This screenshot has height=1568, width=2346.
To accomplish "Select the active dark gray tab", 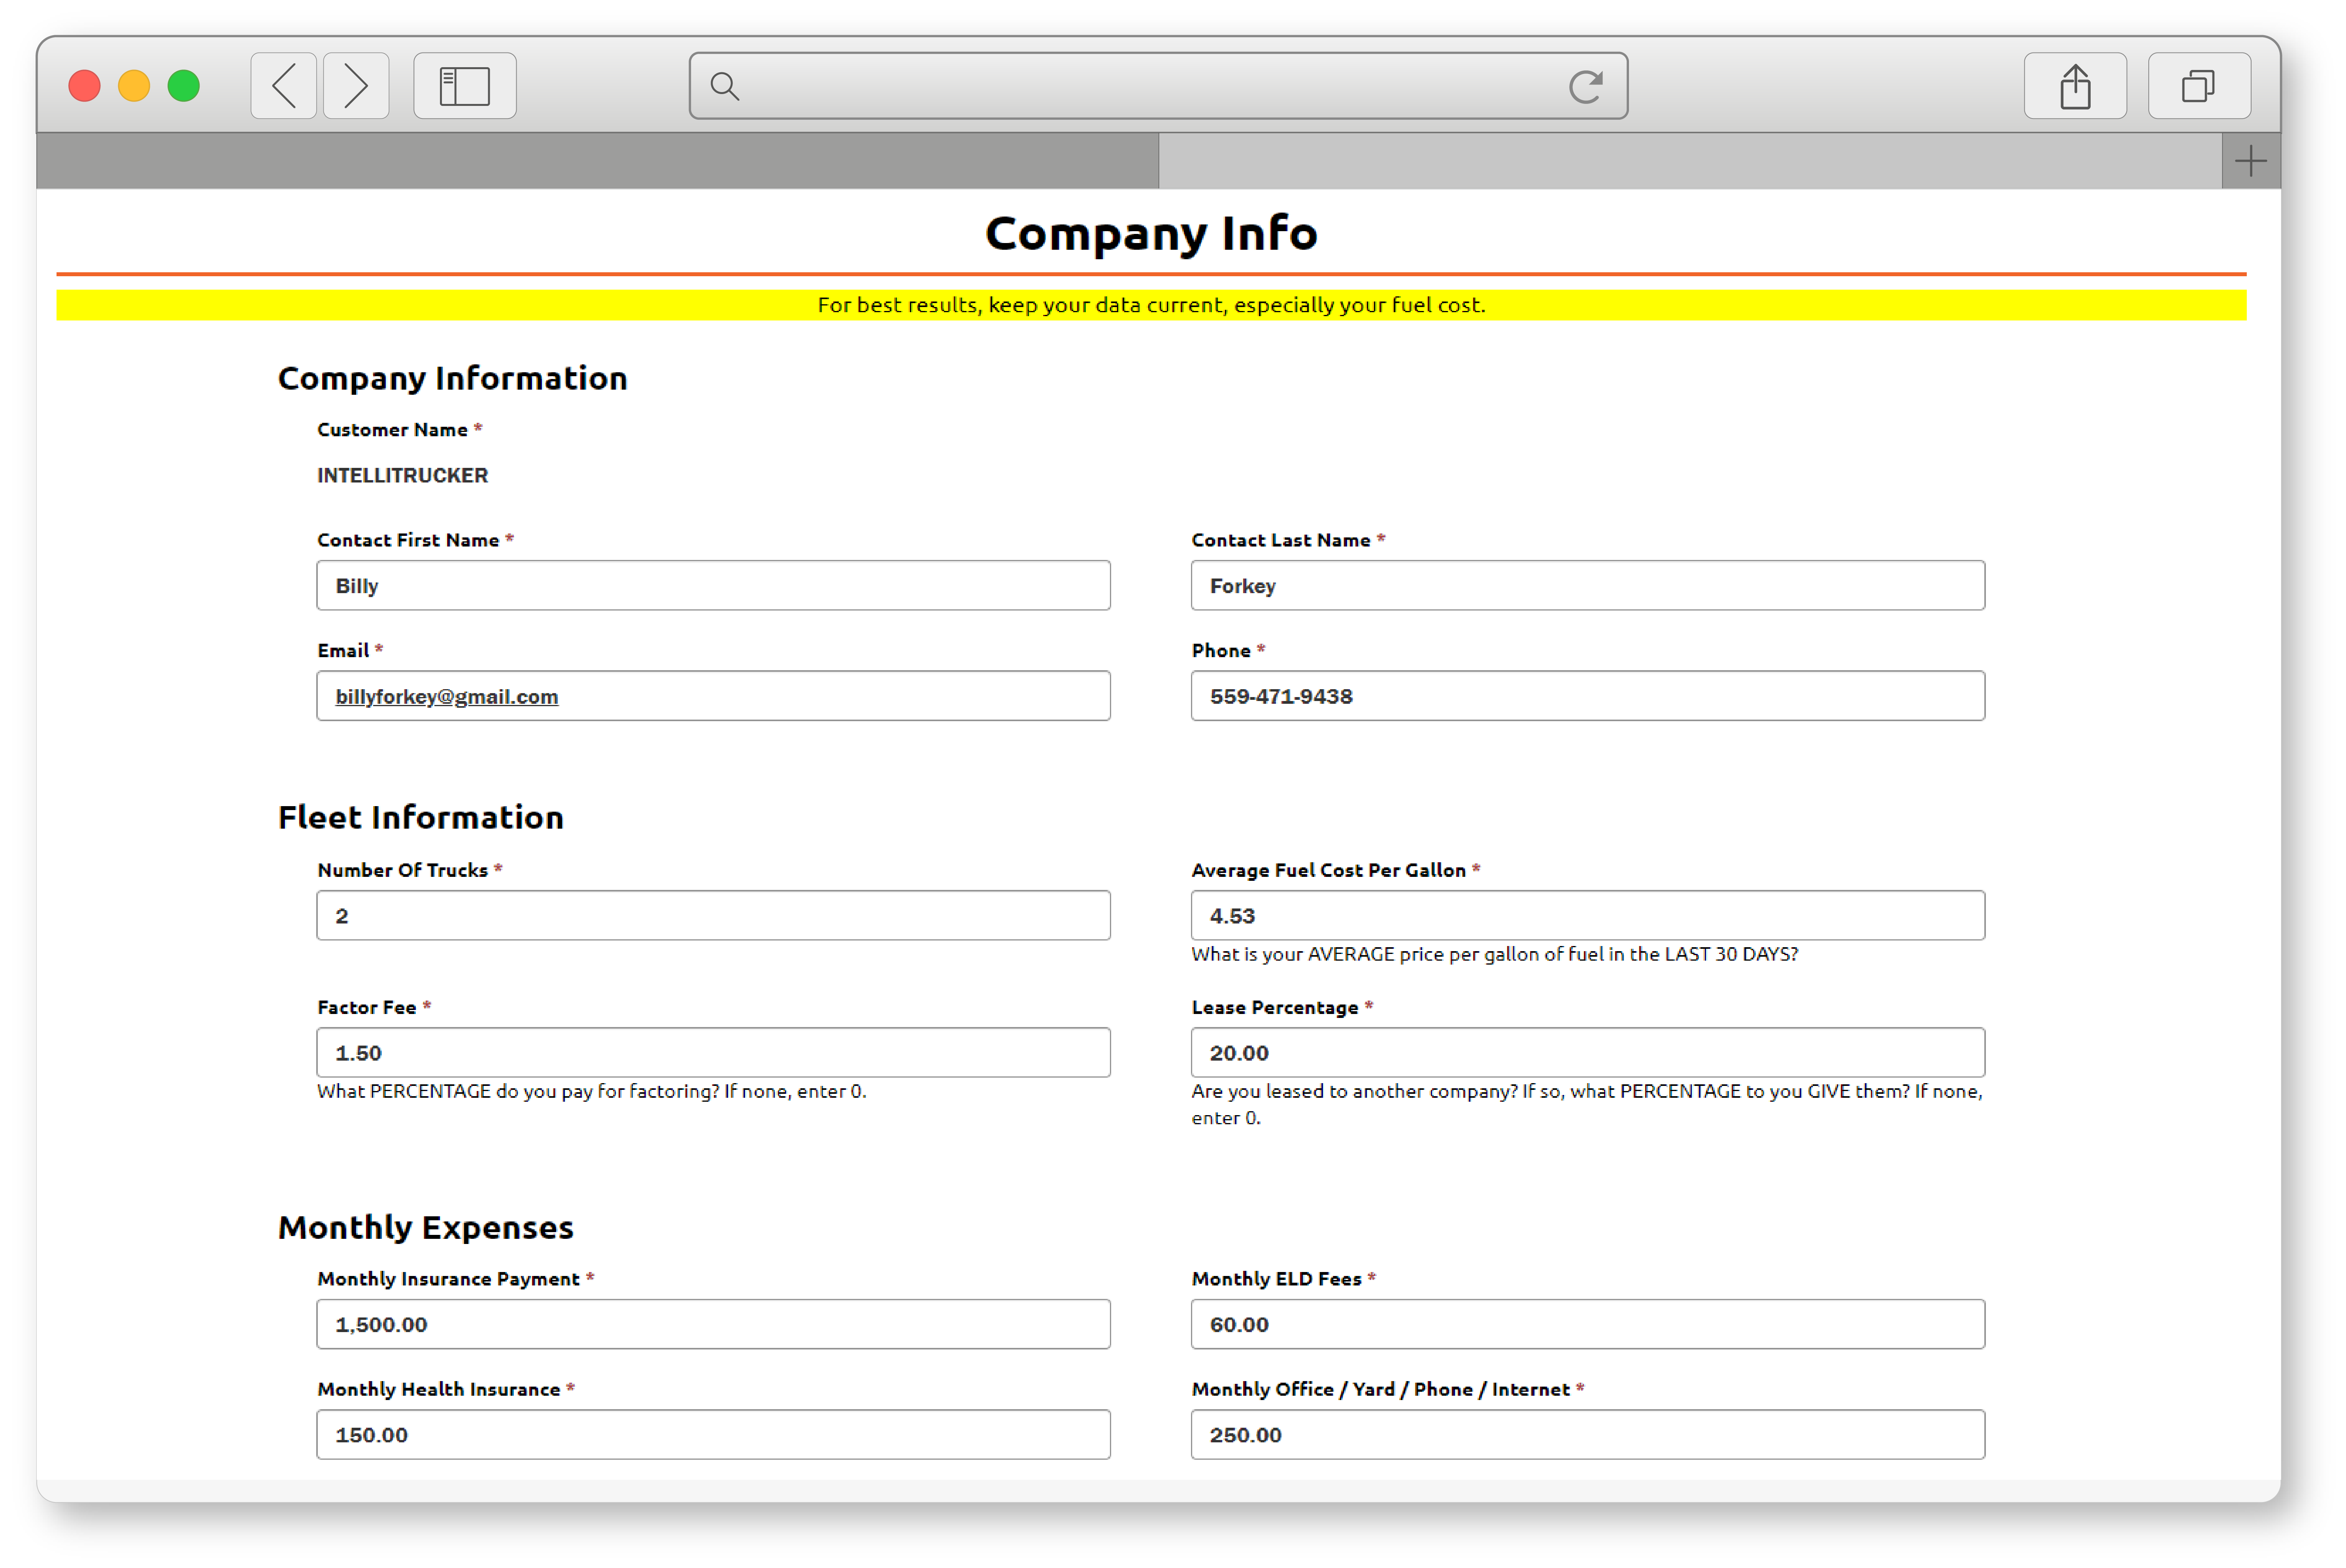I will click(x=598, y=161).
